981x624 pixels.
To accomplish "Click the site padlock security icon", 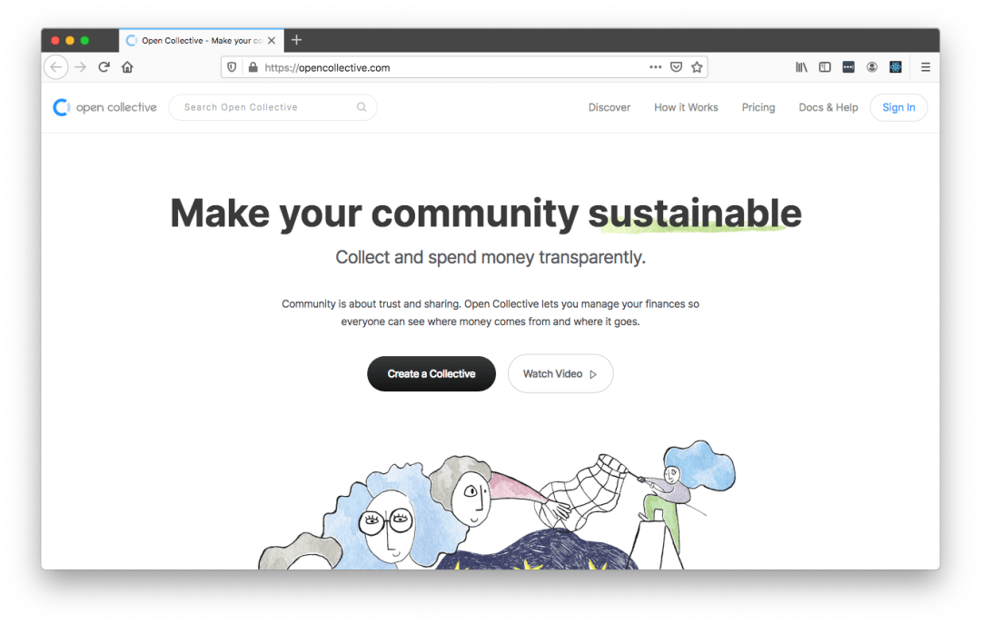I will point(253,67).
